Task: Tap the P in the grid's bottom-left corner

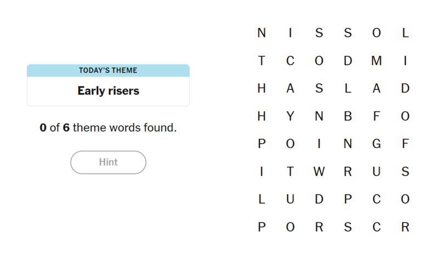Action: 262,227
